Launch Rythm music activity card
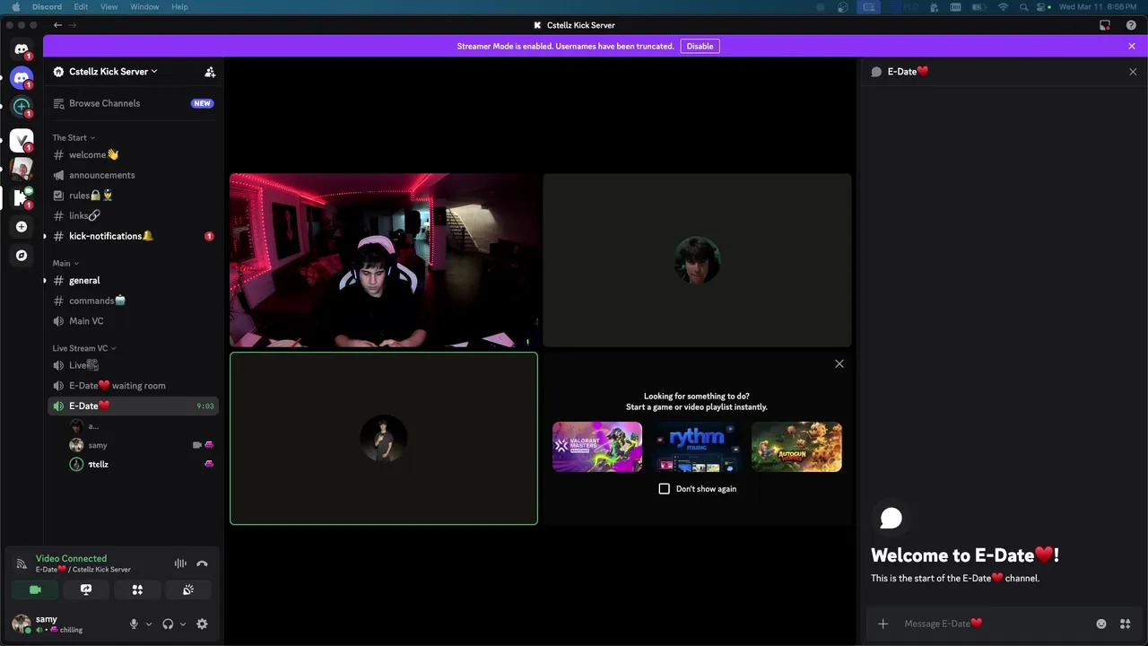The height and width of the screenshot is (646, 1148). tap(697, 447)
